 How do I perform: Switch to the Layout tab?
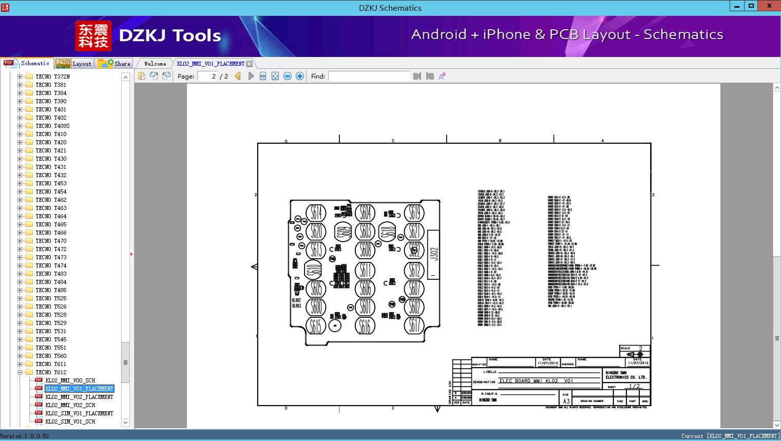point(73,64)
